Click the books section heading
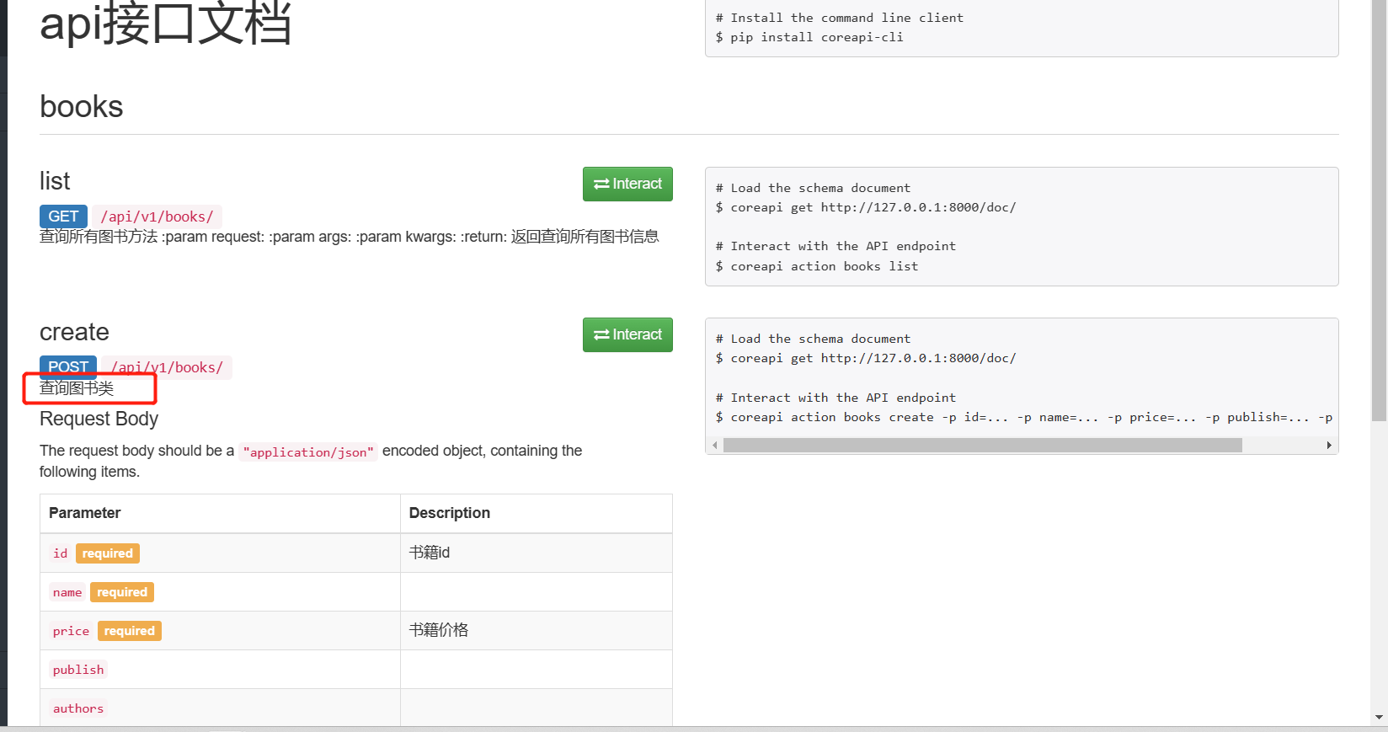The image size is (1388, 732). [x=82, y=107]
